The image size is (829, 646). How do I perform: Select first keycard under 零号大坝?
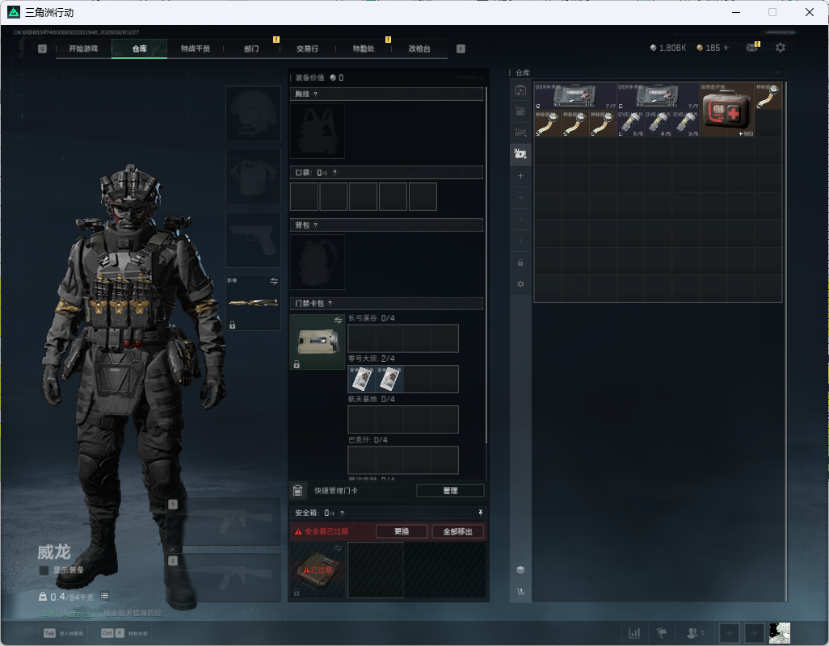(x=362, y=379)
